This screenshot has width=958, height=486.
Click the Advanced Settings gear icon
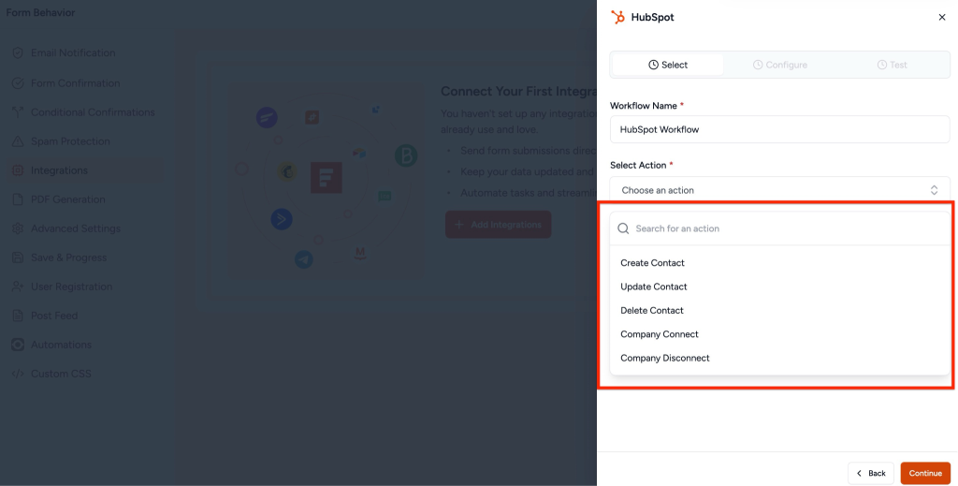point(18,228)
